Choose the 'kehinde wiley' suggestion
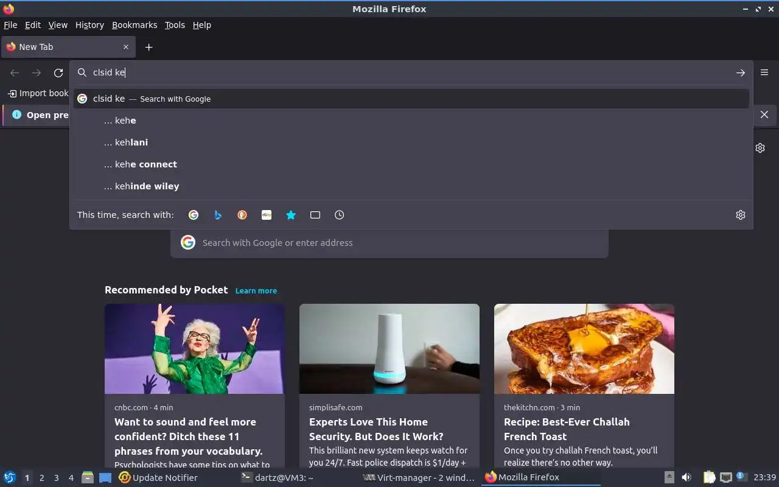This screenshot has height=487, width=779. tap(411, 186)
